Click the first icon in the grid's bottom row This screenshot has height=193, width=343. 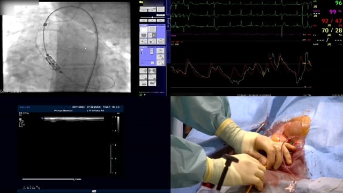click(x=143, y=83)
